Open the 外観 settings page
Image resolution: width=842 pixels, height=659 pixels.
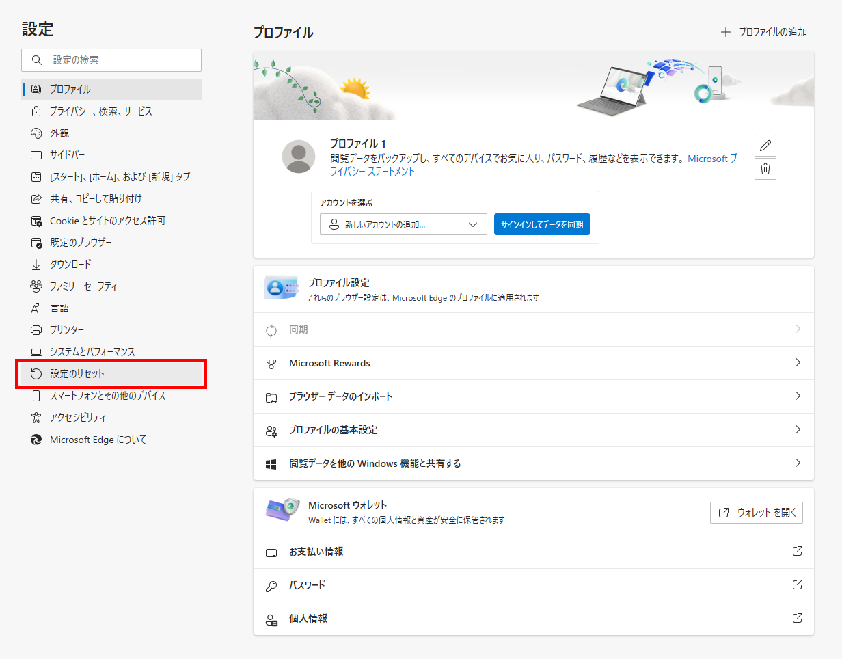coord(112,133)
